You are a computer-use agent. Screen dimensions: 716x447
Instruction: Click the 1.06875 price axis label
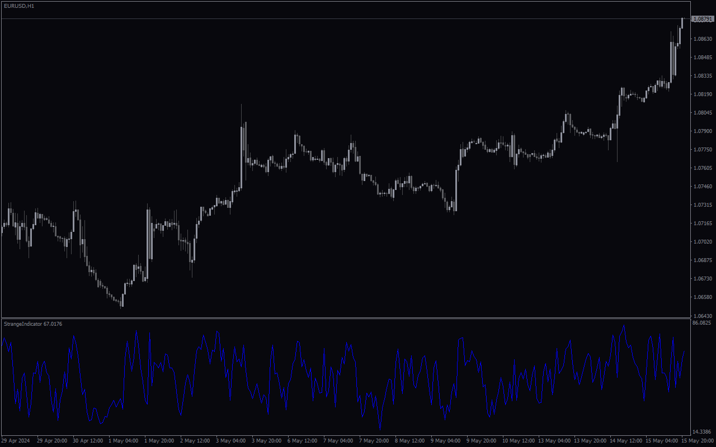703,260
